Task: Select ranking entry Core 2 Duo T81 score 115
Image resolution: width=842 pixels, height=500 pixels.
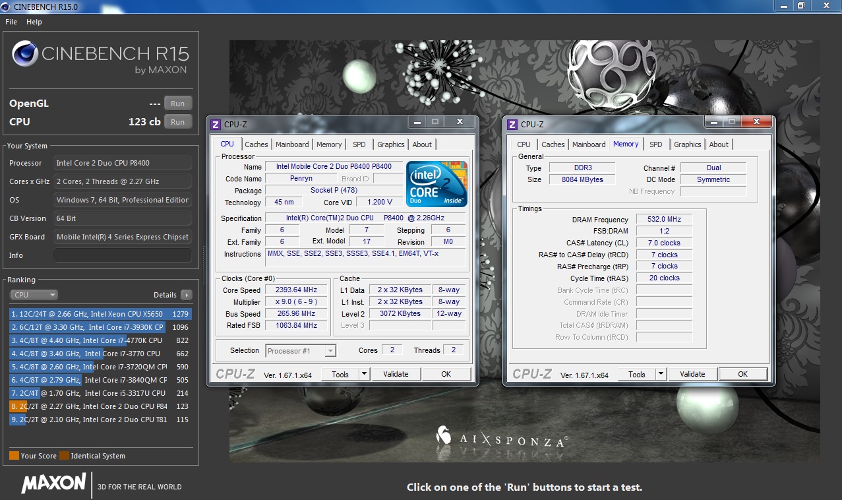Action: 101,420
